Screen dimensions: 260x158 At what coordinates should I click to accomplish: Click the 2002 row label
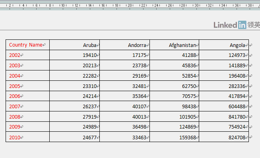(15, 55)
